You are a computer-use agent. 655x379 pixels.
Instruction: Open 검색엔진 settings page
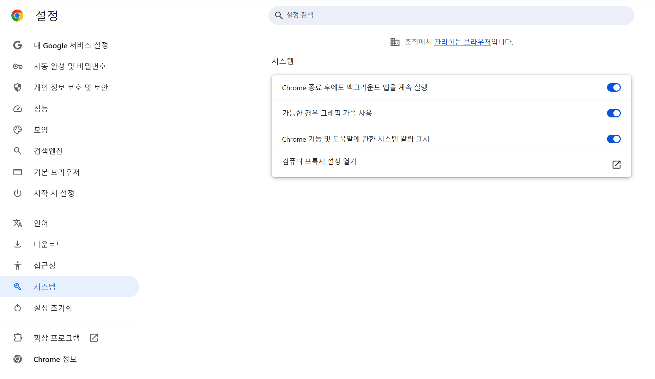pos(70,151)
